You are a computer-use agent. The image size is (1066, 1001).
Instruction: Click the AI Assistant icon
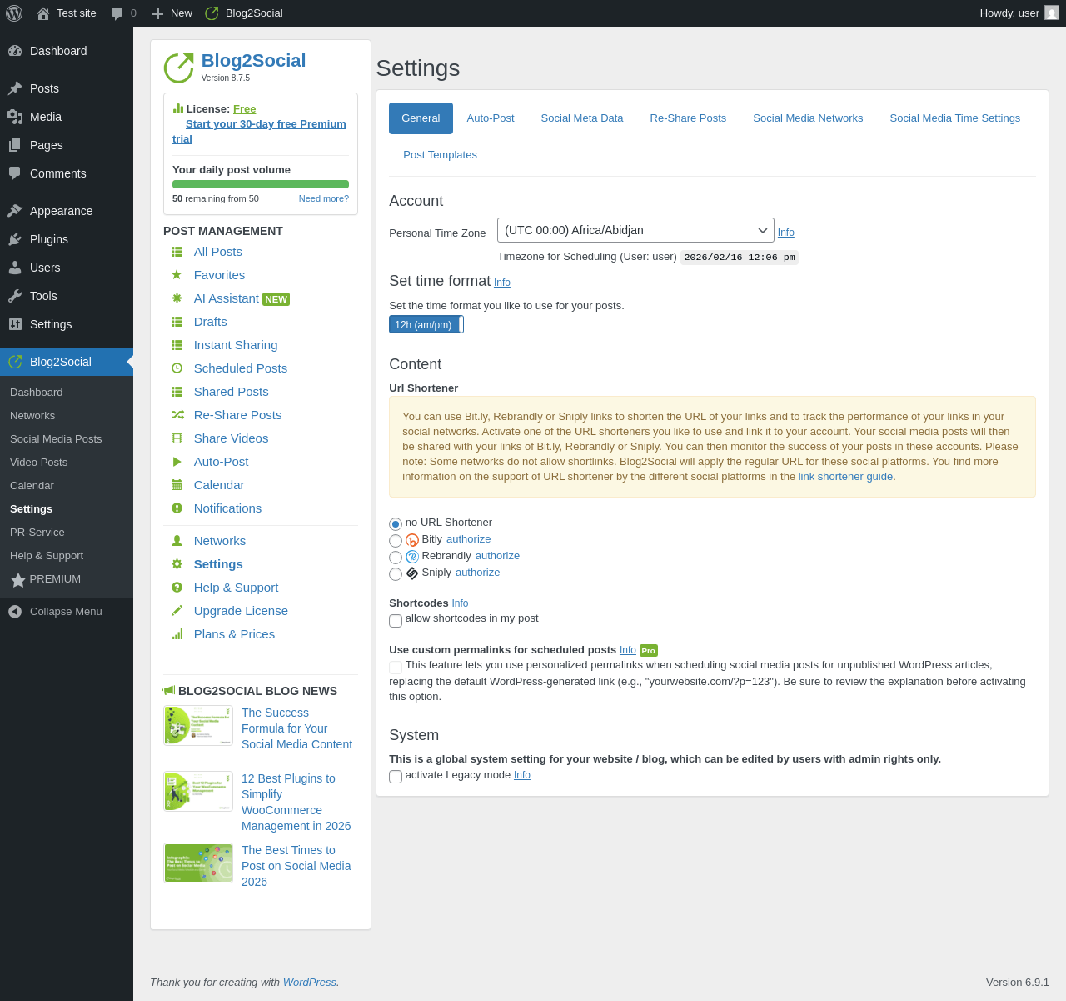pyautogui.click(x=177, y=298)
